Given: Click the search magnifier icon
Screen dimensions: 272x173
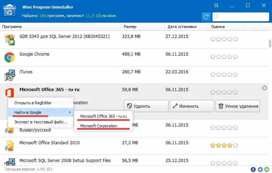Looking at the screenshot, I should click(x=216, y=16).
